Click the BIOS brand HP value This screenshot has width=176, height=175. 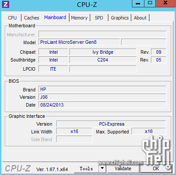pos(102,89)
